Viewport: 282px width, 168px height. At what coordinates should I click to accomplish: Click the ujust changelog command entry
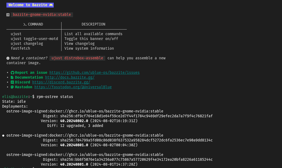(x=27, y=44)
